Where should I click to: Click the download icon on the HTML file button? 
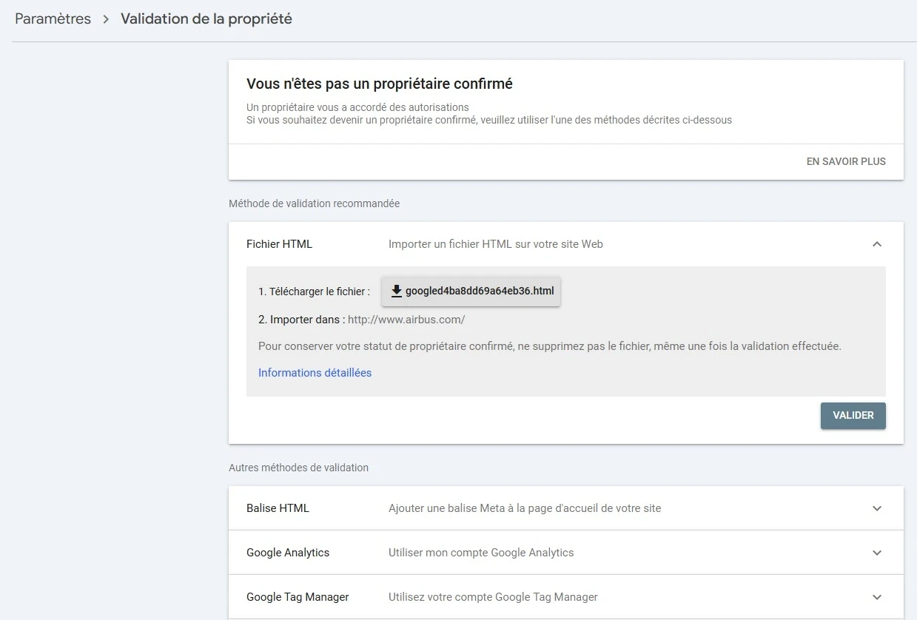coord(396,291)
